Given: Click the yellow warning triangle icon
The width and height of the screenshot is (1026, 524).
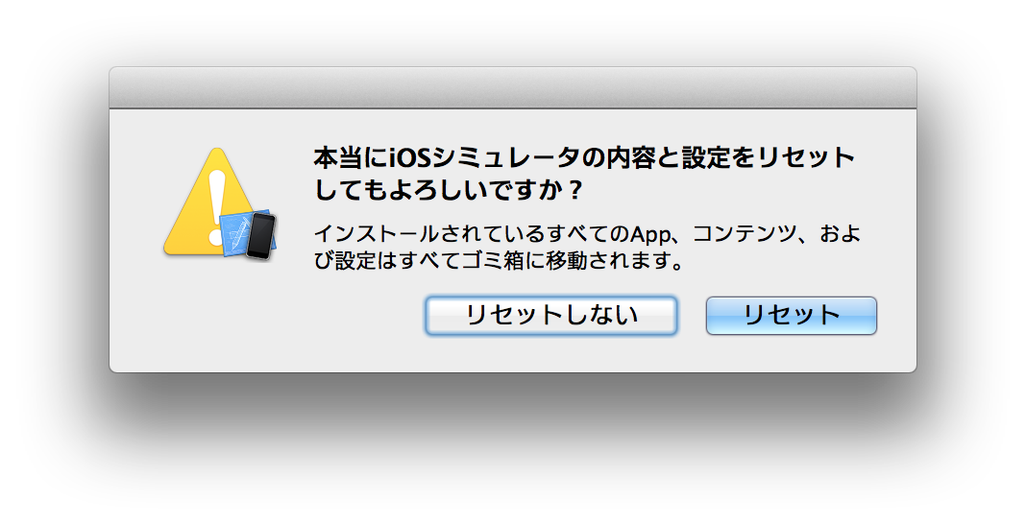Looking at the screenshot, I should 209,202.
